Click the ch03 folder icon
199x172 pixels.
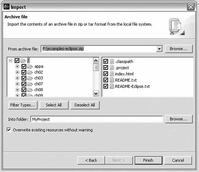click(30, 78)
